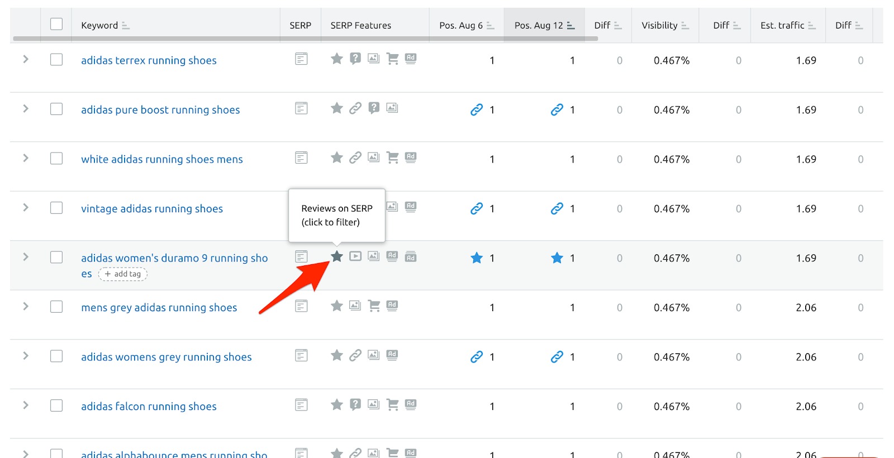
Task: Toggle select-all checkbox in table header
Action: pyautogui.click(x=56, y=24)
